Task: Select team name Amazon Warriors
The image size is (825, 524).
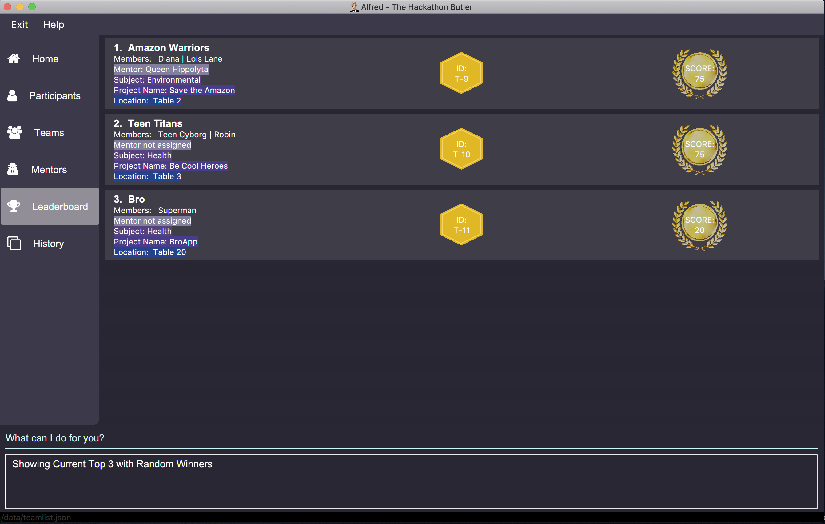Action: click(x=168, y=48)
